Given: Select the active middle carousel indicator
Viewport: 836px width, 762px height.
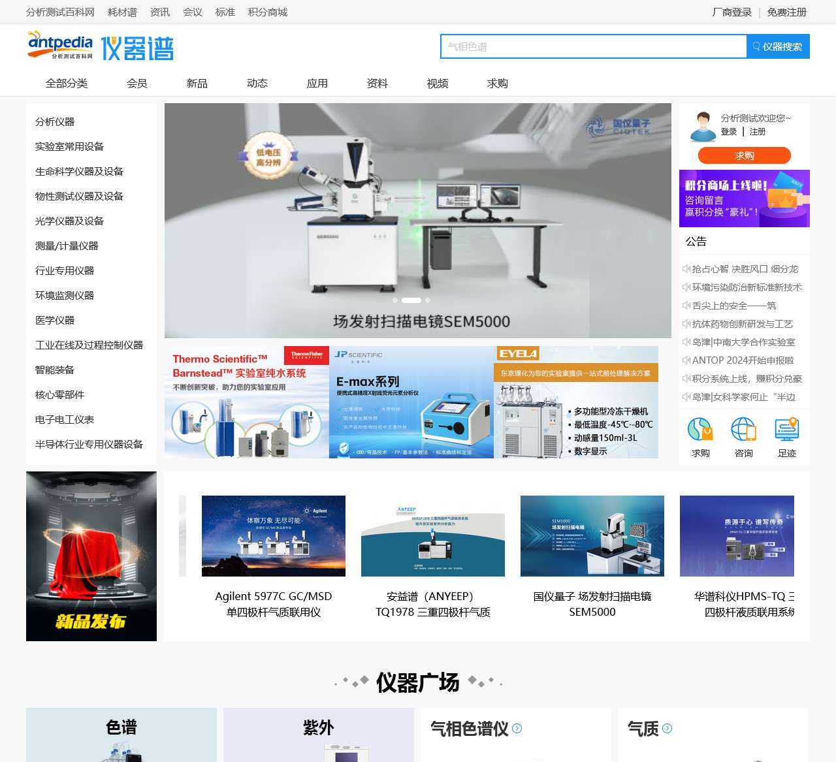Looking at the screenshot, I should pyautogui.click(x=411, y=300).
